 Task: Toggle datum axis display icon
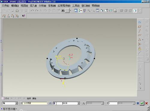click(x=8, y=16)
